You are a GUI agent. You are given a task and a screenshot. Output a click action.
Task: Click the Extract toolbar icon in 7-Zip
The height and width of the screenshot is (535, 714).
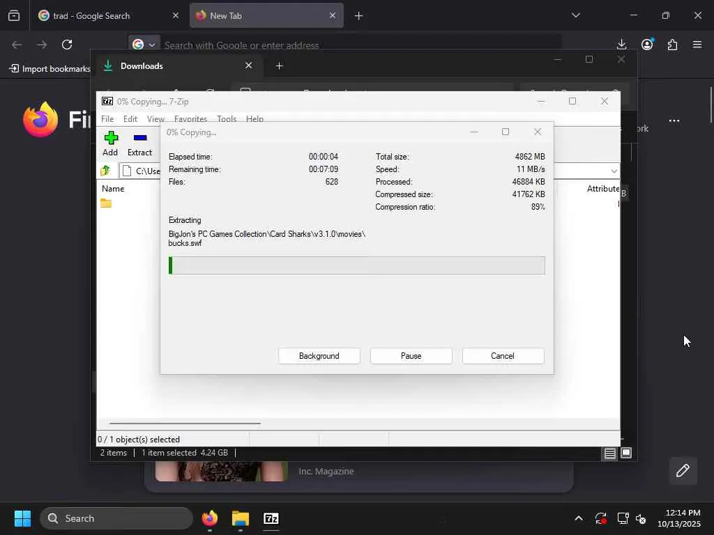pyautogui.click(x=139, y=144)
